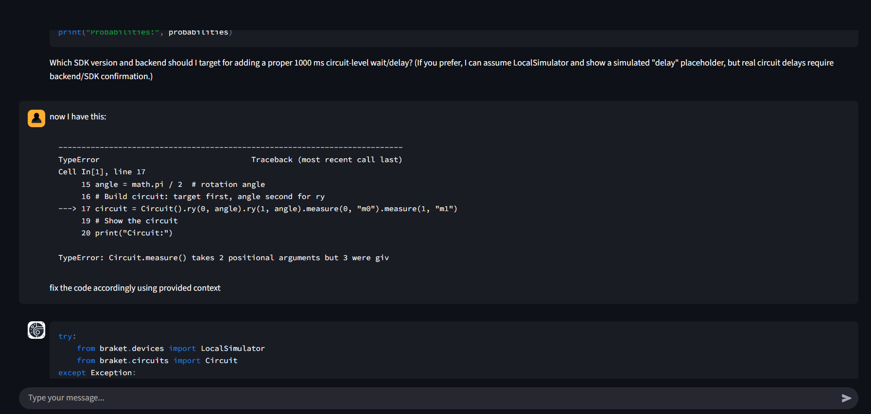Click the send message arrow icon
This screenshot has width=871, height=414.
click(x=846, y=398)
